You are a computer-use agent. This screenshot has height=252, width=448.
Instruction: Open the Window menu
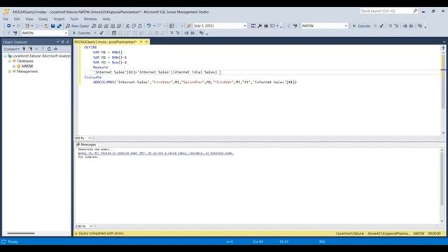pyautogui.click(x=90, y=19)
